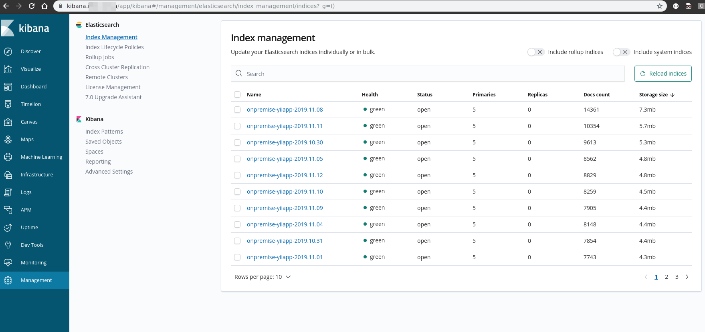Open Cross Cluster Replication
The image size is (705, 332).
[117, 67]
